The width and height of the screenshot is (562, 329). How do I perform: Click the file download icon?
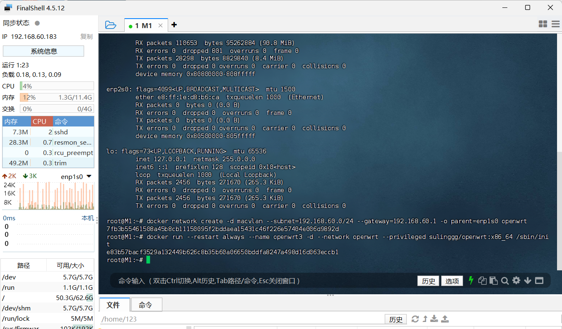pyautogui.click(x=434, y=319)
